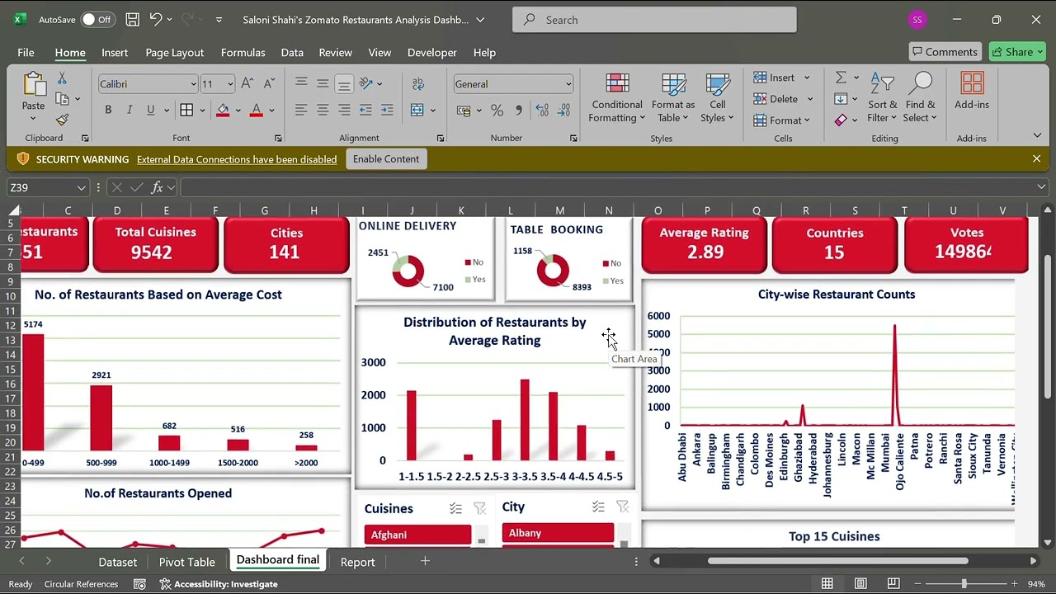Toggle the AutoSave switch
The image size is (1056, 594).
click(97, 19)
